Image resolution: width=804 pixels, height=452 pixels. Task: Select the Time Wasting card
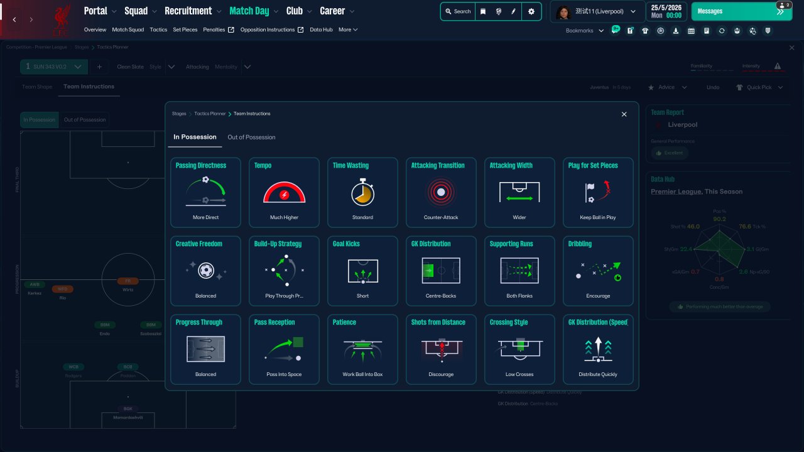(x=362, y=192)
